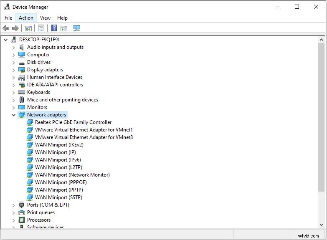The width and height of the screenshot is (327, 240).
Task: Collapse the DESKTOP-F9Q1F9I root node
Action: pyautogui.click(x=5, y=40)
